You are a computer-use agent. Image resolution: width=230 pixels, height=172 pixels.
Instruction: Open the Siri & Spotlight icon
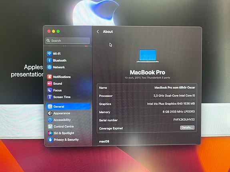click(x=50, y=133)
